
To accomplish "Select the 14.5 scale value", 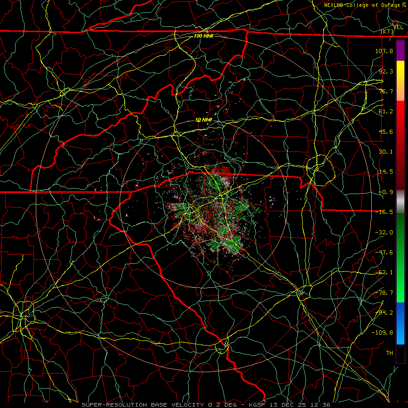I will pos(386,172).
